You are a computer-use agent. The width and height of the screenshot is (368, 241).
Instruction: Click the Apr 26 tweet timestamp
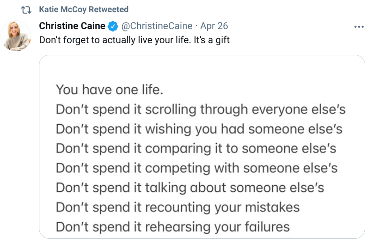[214, 26]
